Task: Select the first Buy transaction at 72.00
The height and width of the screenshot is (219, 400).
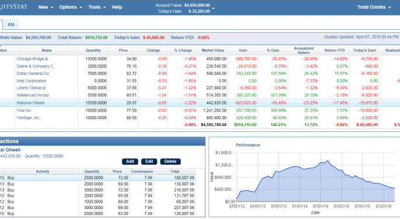Action: pyautogui.click(x=98, y=178)
